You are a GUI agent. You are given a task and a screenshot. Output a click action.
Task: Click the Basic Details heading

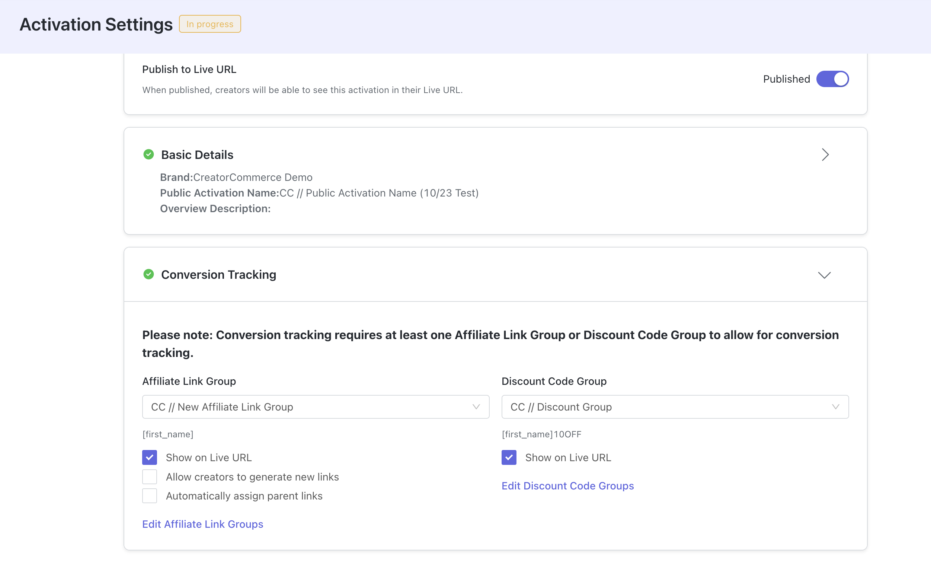pos(197,154)
